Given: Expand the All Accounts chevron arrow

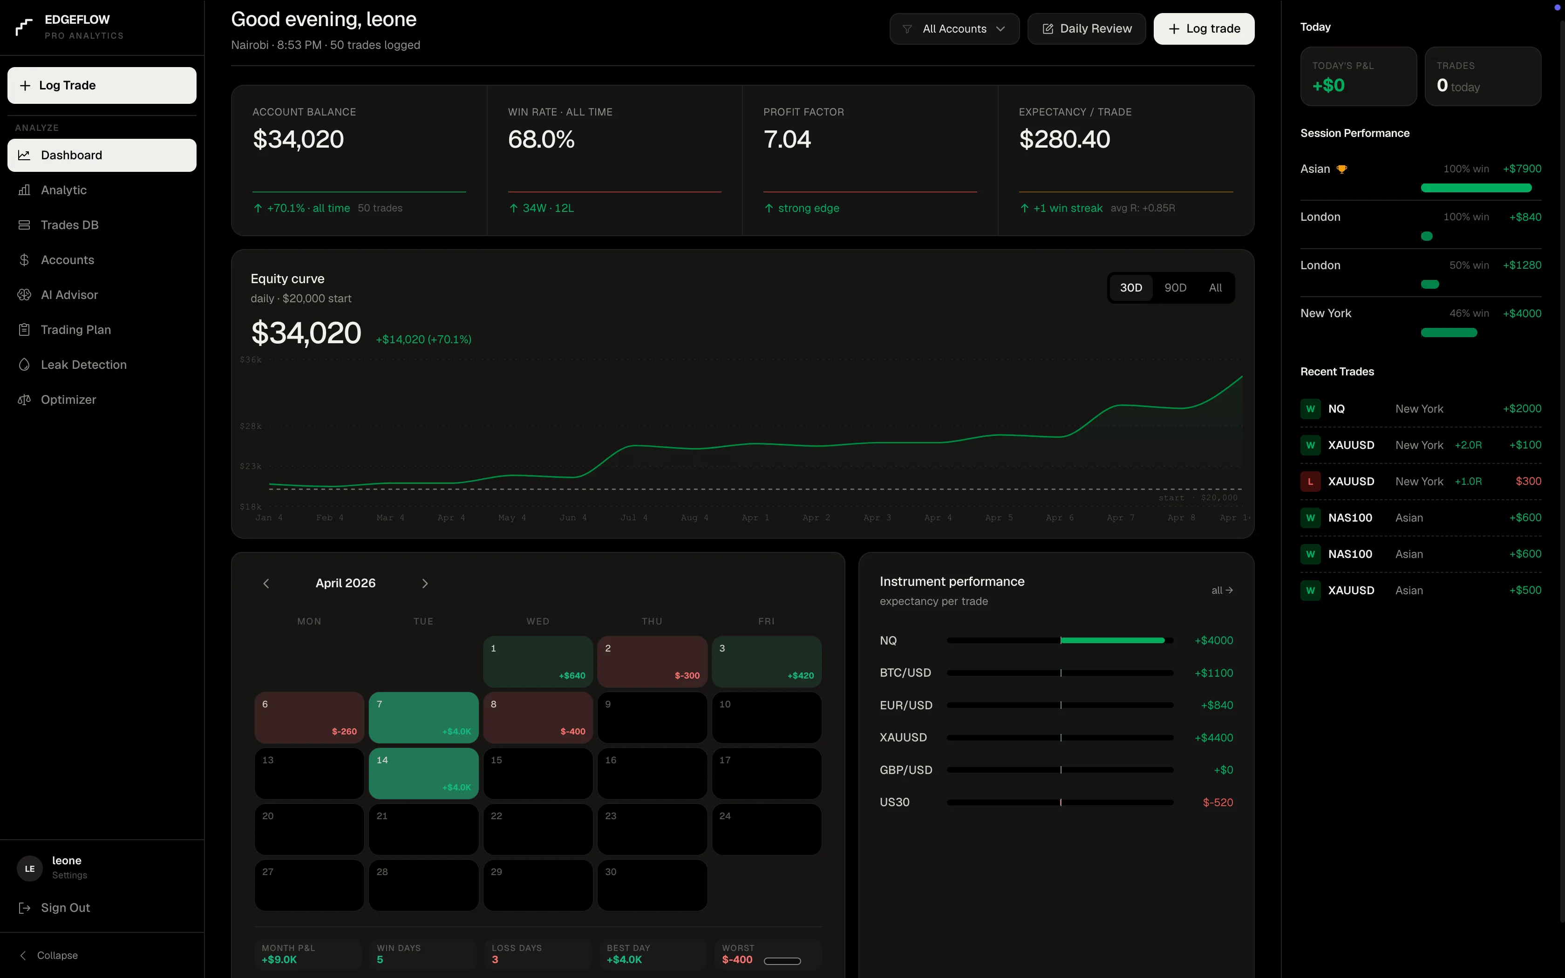Looking at the screenshot, I should tap(1000, 29).
